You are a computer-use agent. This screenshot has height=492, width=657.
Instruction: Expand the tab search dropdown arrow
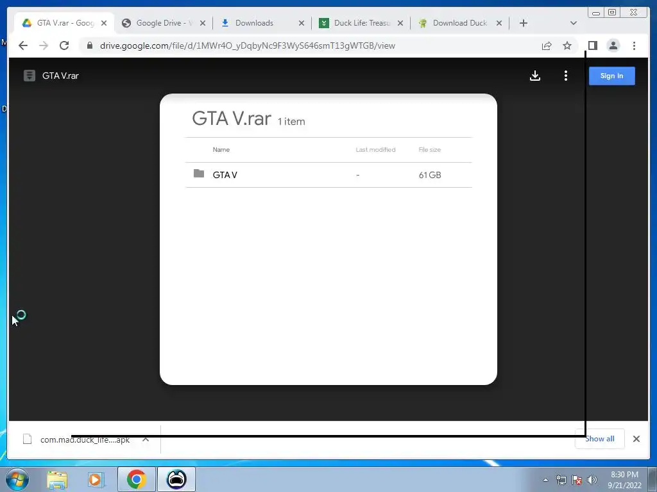pos(574,23)
